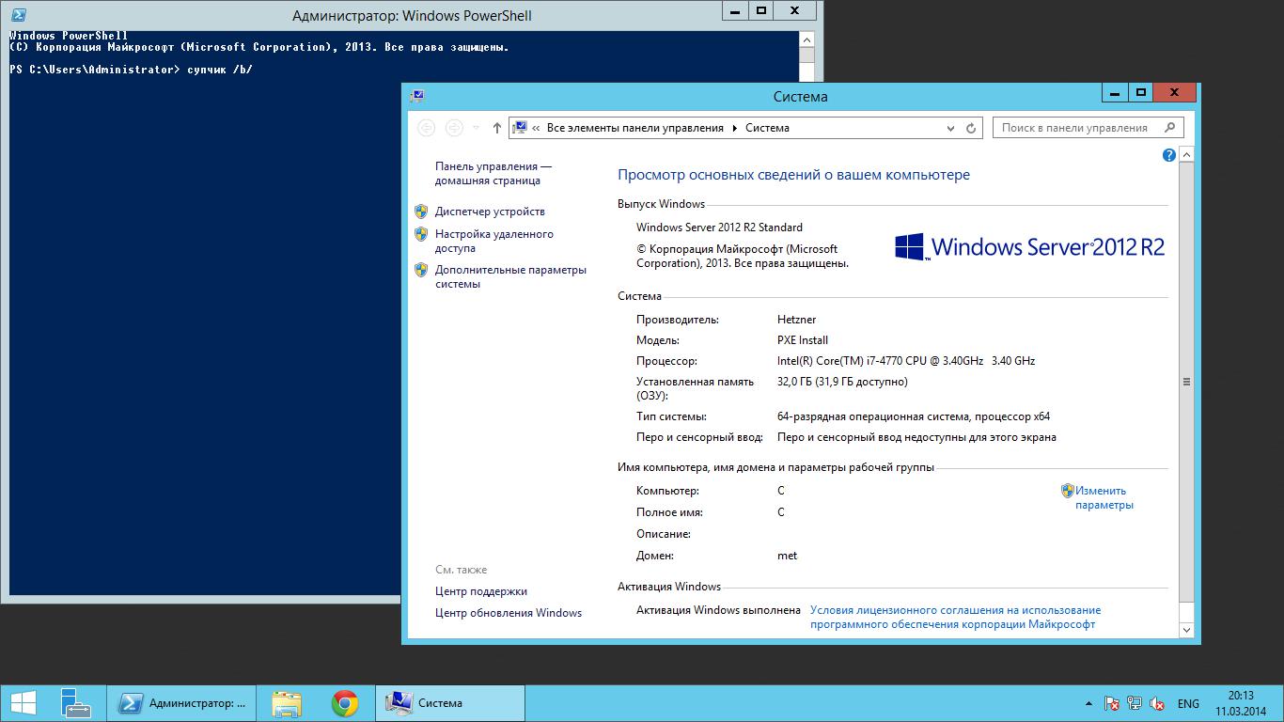
Task: Open Центр обновления Windows link
Action: click(509, 613)
